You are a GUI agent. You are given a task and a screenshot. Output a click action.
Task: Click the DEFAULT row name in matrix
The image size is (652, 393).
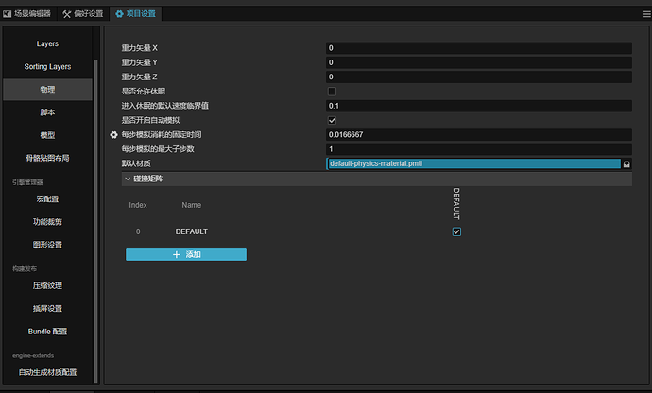191,231
